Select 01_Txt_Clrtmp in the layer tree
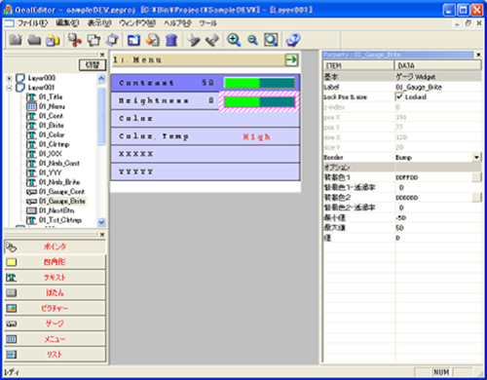 coord(60,220)
